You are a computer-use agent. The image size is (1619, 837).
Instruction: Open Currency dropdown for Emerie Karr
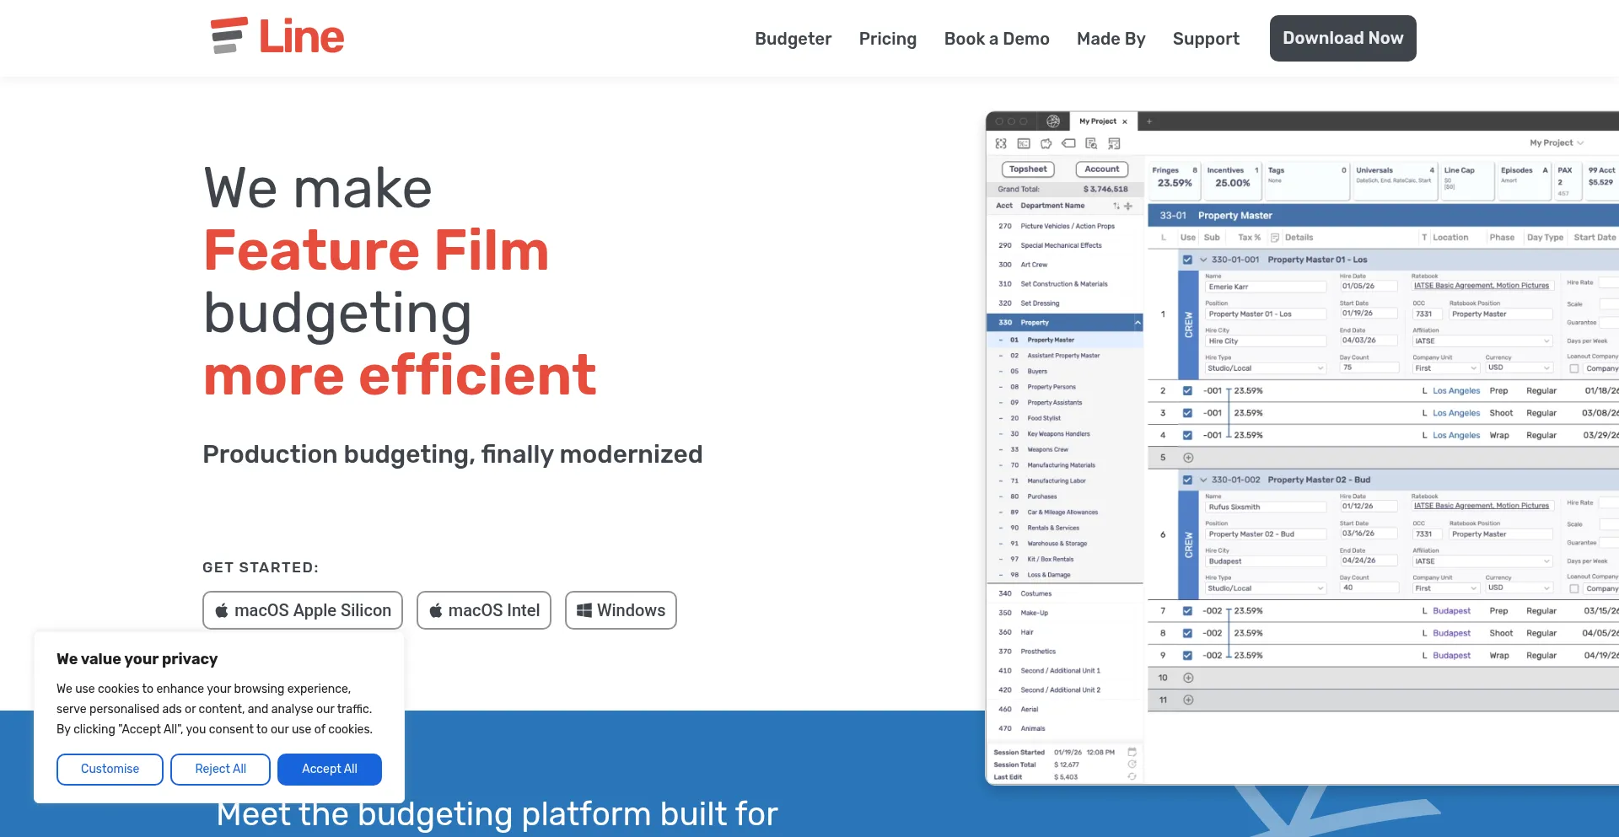[1519, 368]
